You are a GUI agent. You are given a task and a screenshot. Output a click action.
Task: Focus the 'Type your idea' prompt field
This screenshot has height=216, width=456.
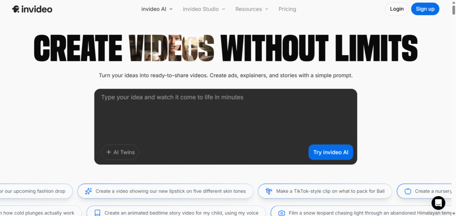(225, 116)
